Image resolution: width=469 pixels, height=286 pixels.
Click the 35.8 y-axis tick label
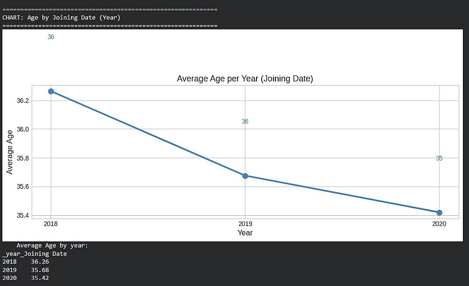[x=23, y=158]
